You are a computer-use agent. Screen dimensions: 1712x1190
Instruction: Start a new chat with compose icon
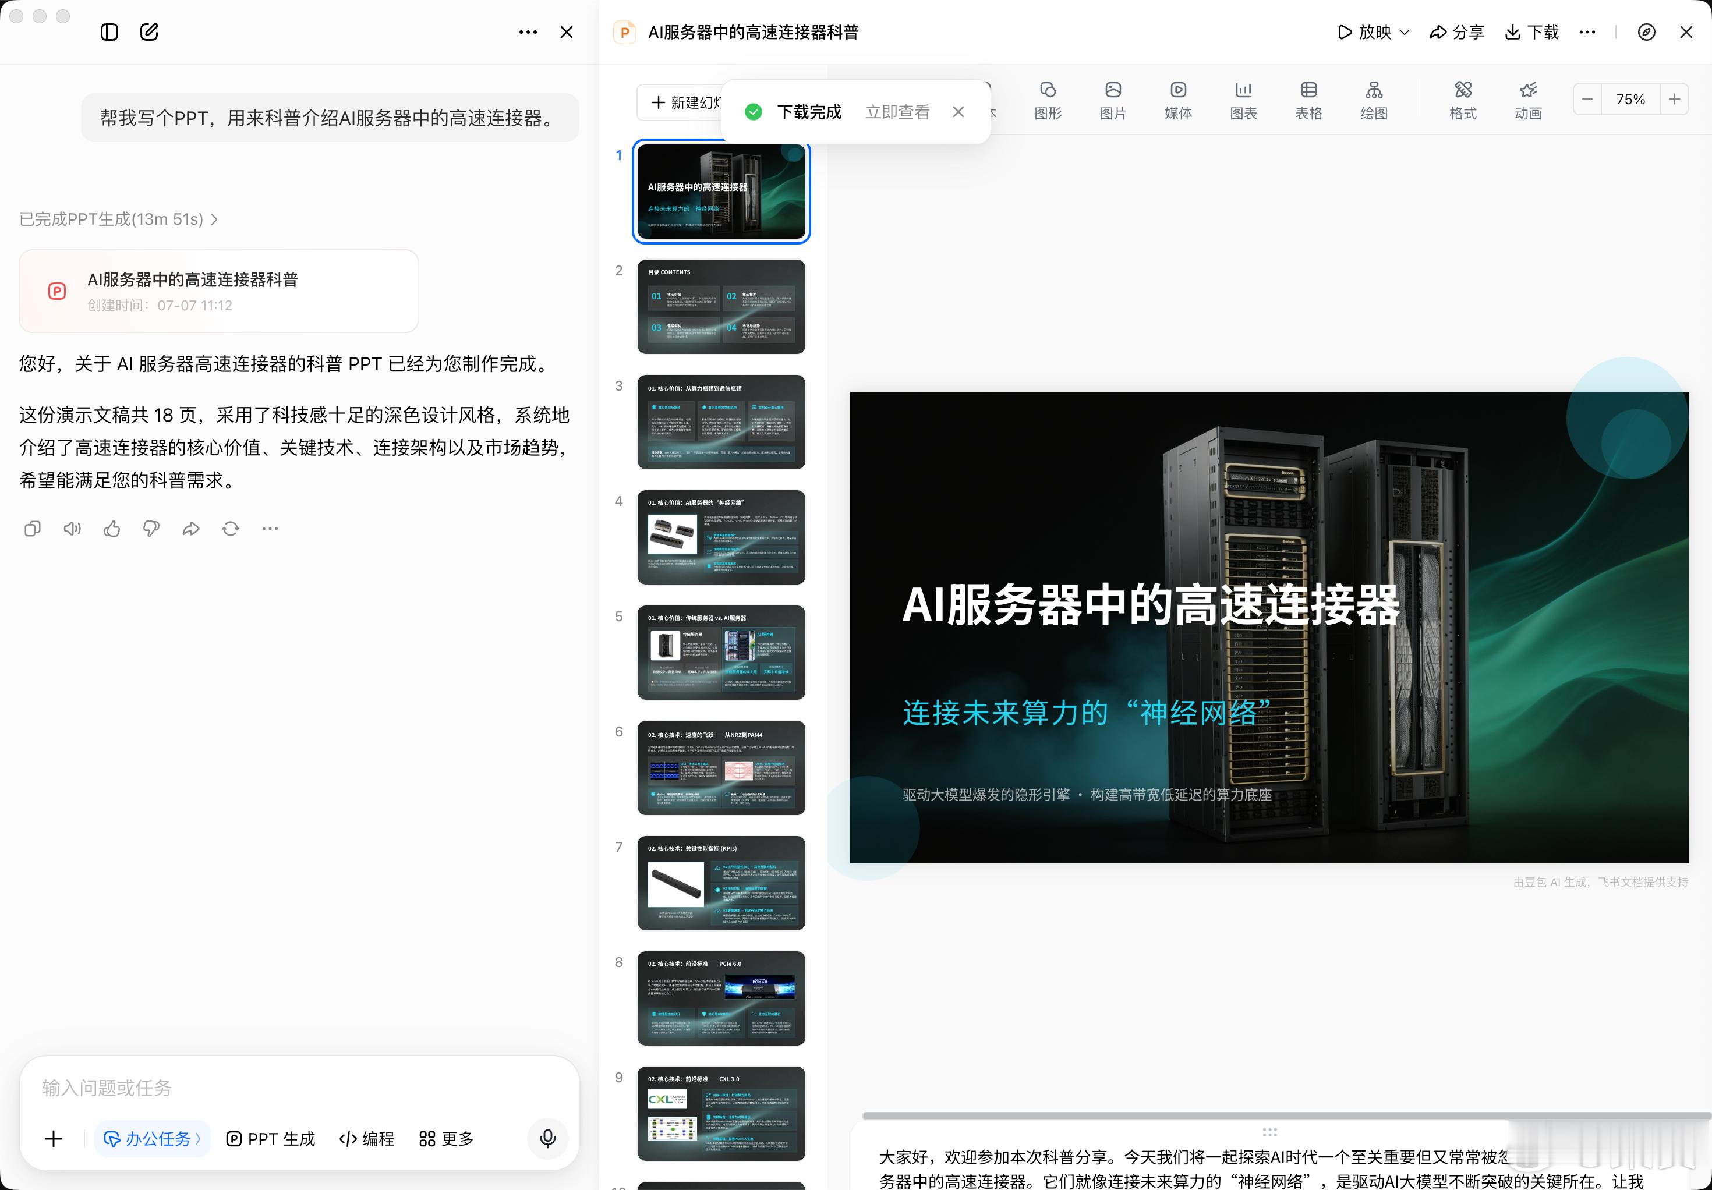click(x=149, y=32)
